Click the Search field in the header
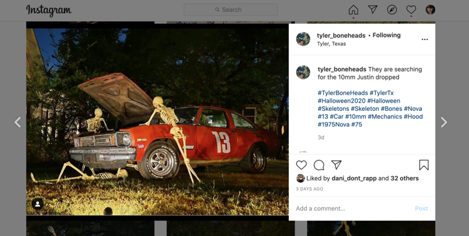This screenshot has height=236, width=469. point(231,9)
